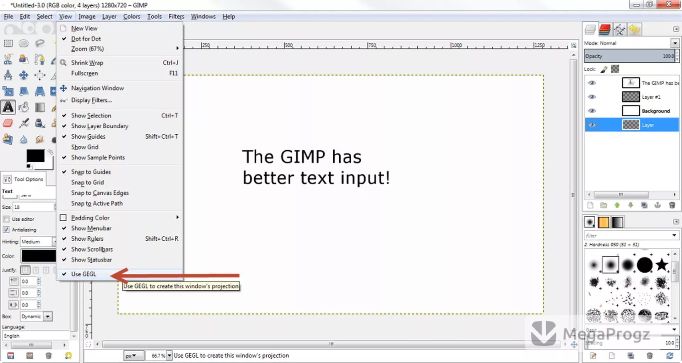This screenshot has width=682, height=363.
Task: Reset tool options to defaults
Action: 68,356
